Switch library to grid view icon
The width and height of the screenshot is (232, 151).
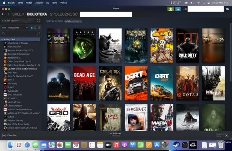[x=38, y=20]
